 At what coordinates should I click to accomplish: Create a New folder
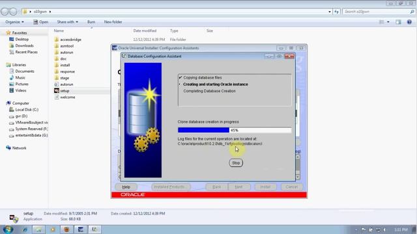[113, 22]
